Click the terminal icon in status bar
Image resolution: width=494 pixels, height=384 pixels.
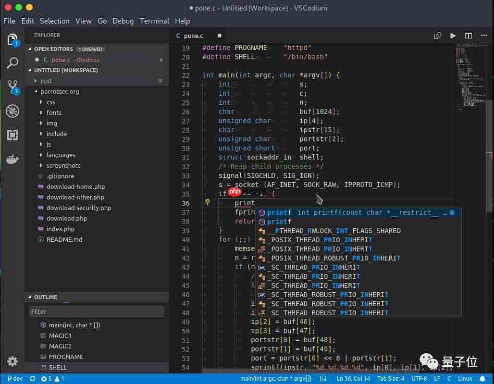[323, 379]
